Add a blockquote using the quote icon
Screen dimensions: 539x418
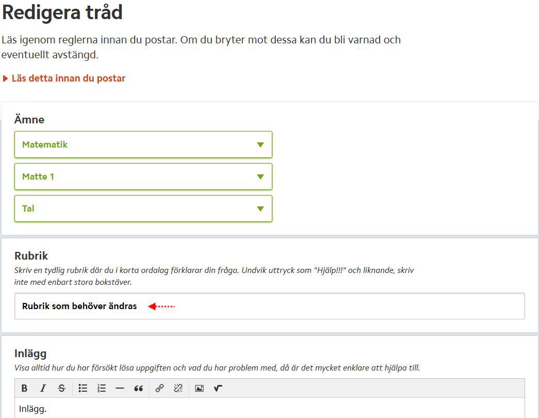138,388
